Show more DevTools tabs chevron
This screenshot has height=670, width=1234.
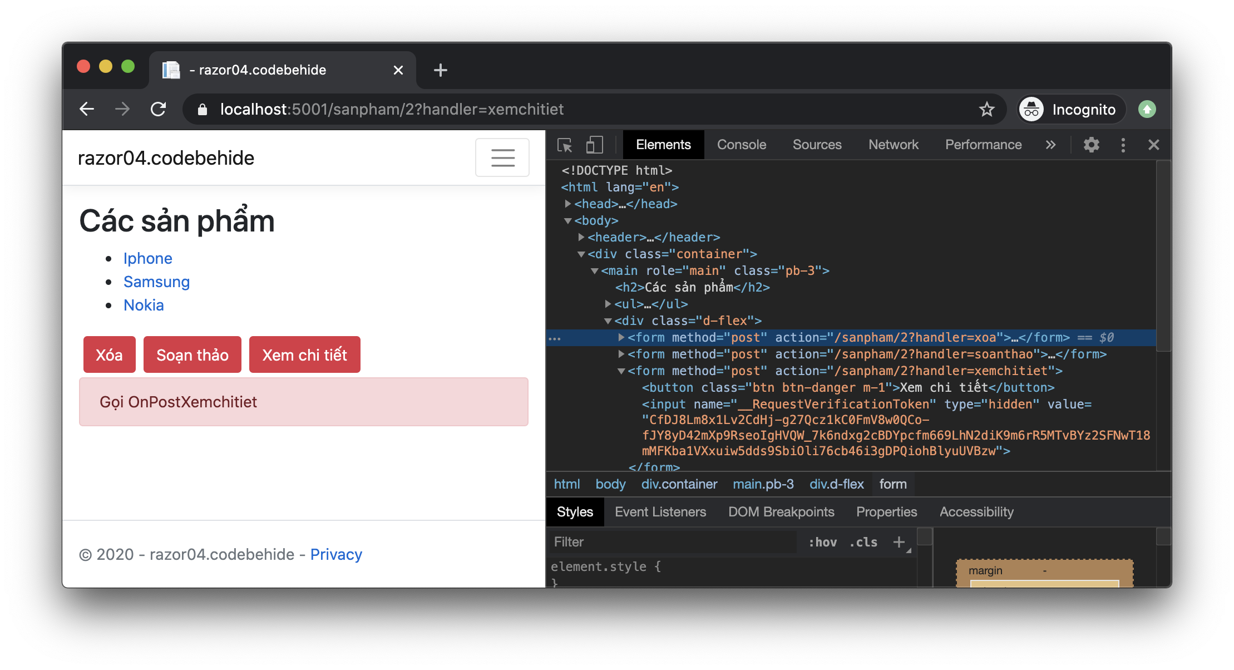pos(1050,145)
